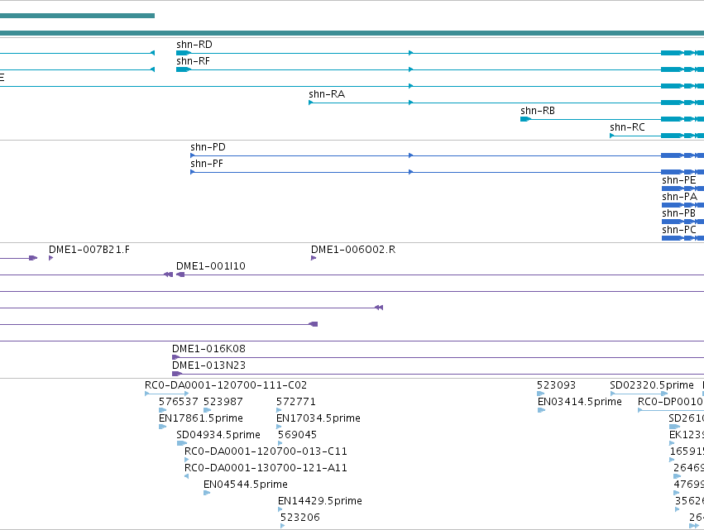
Task: Select the shn-RF transcript label
Action: (193, 61)
